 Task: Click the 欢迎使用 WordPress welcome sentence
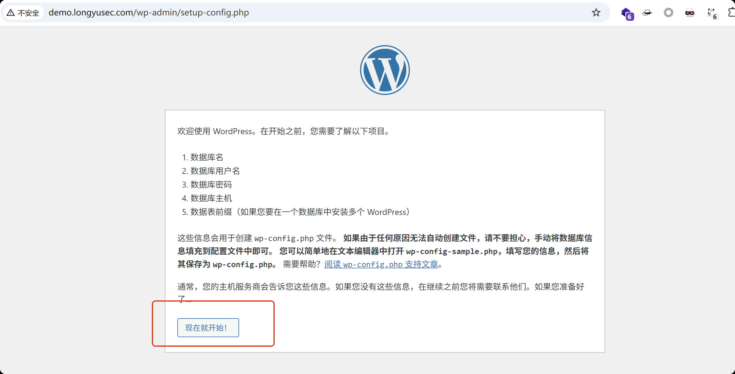coord(284,131)
